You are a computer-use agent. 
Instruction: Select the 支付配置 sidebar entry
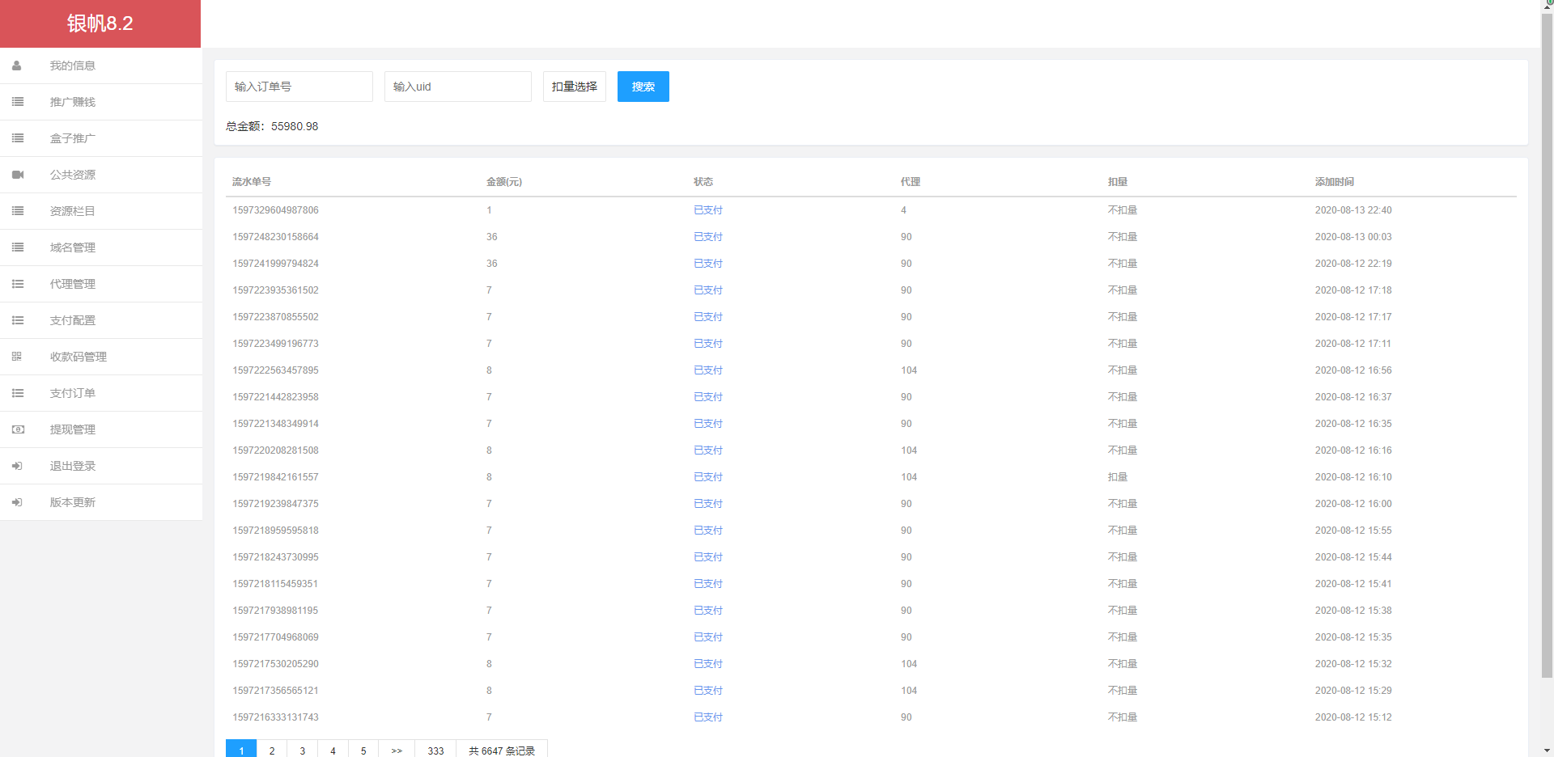73,320
